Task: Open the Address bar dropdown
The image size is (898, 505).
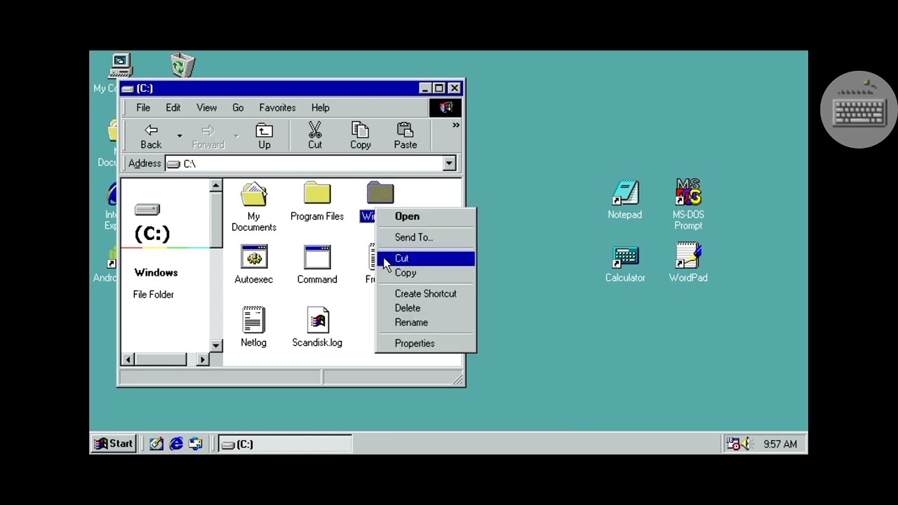Action: [450, 163]
